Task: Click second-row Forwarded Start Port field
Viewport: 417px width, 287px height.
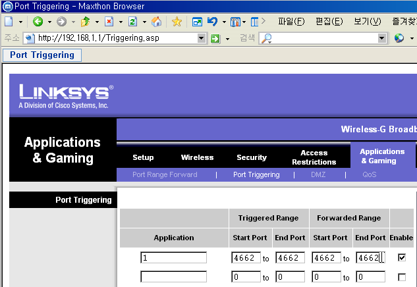Action: 326,276
